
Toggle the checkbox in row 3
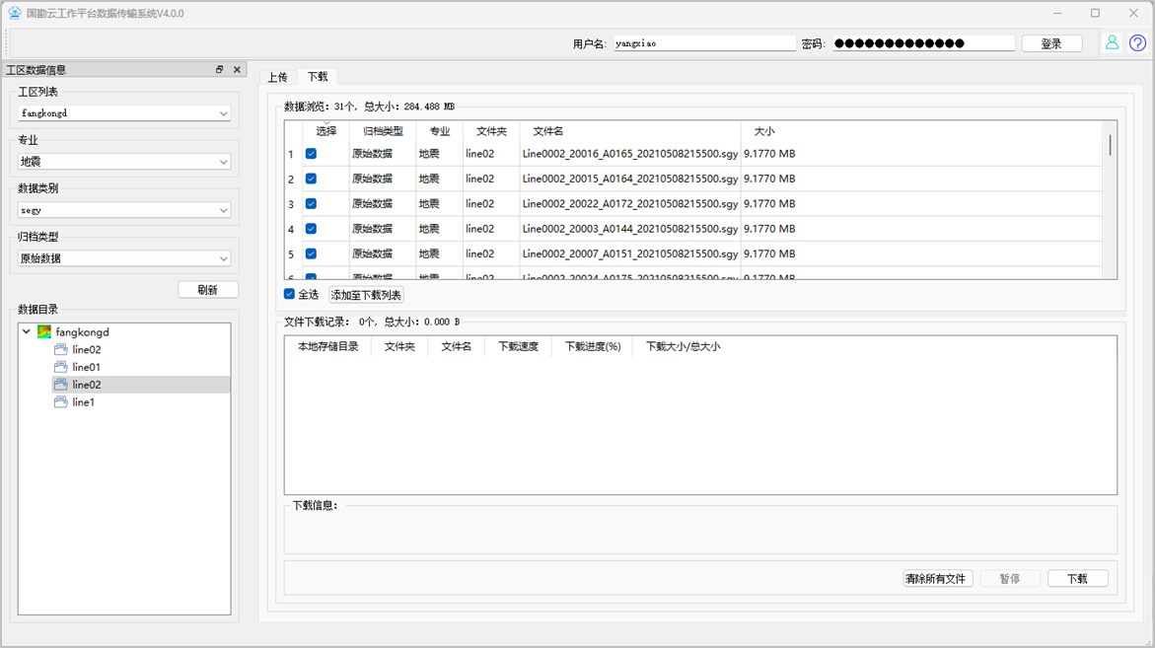(311, 204)
